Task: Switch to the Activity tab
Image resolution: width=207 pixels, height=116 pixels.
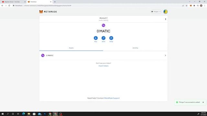Action: pyautogui.click(x=135, y=48)
